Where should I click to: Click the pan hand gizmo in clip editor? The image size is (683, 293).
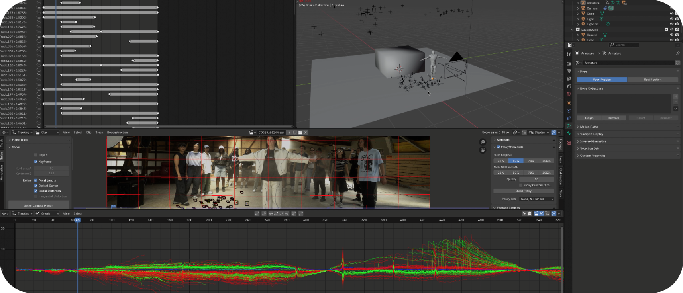(483, 150)
